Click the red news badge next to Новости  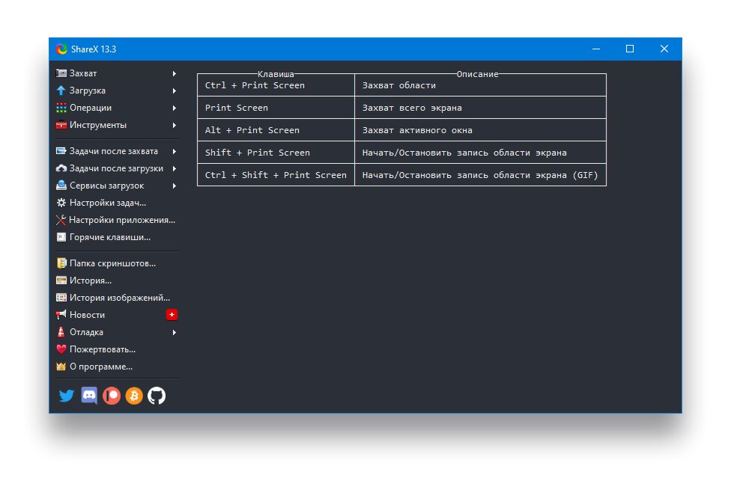point(172,315)
